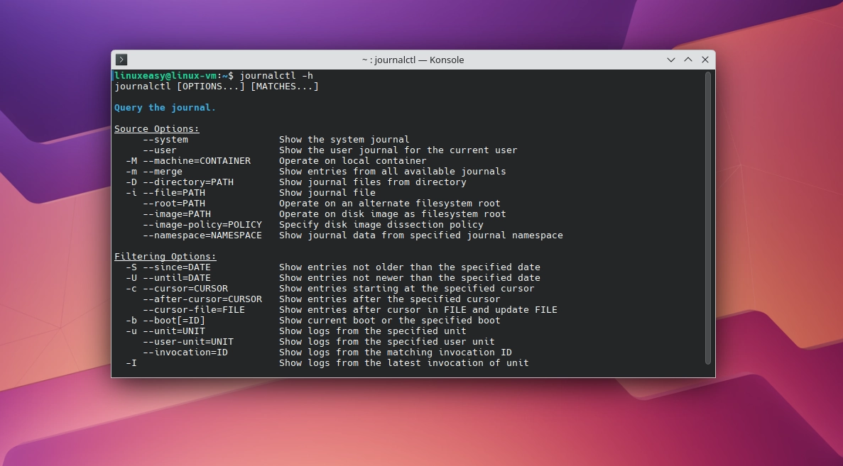Click the --image-policy=POLICY option
The height and width of the screenshot is (466, 843).
coord(202,224)
